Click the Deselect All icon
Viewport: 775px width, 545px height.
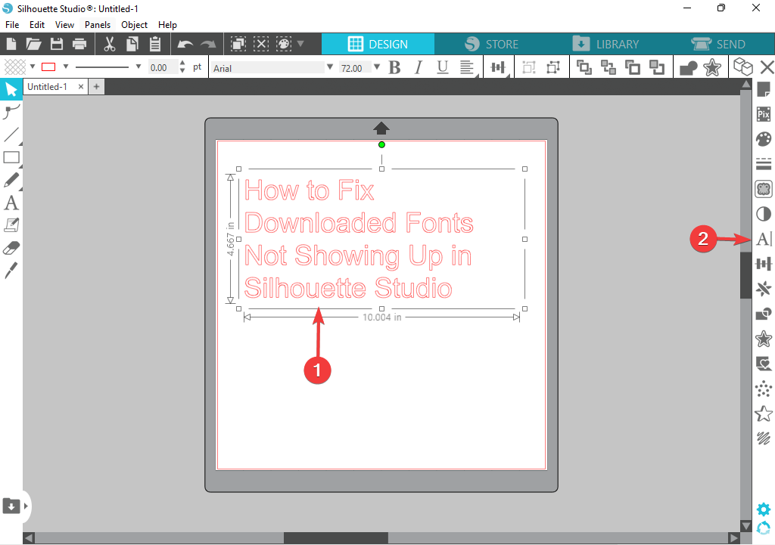pos(261,44)
